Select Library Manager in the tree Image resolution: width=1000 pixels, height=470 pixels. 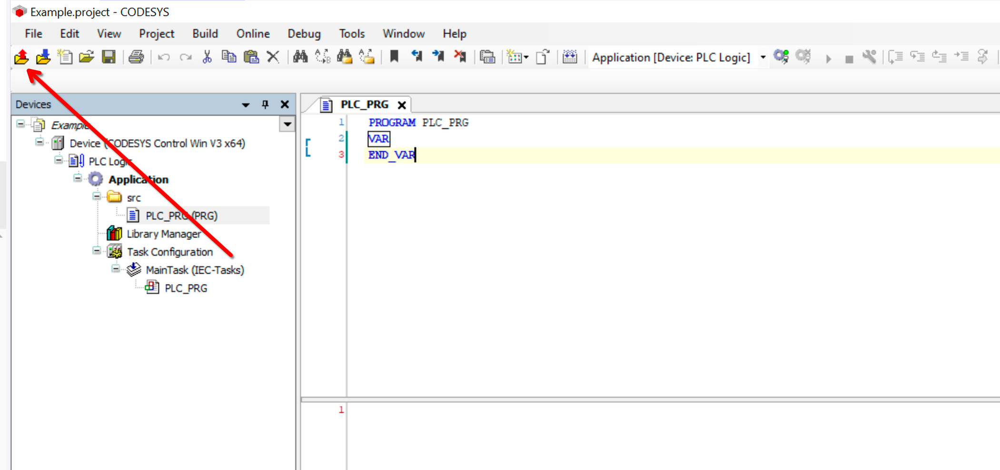point(164,234)
